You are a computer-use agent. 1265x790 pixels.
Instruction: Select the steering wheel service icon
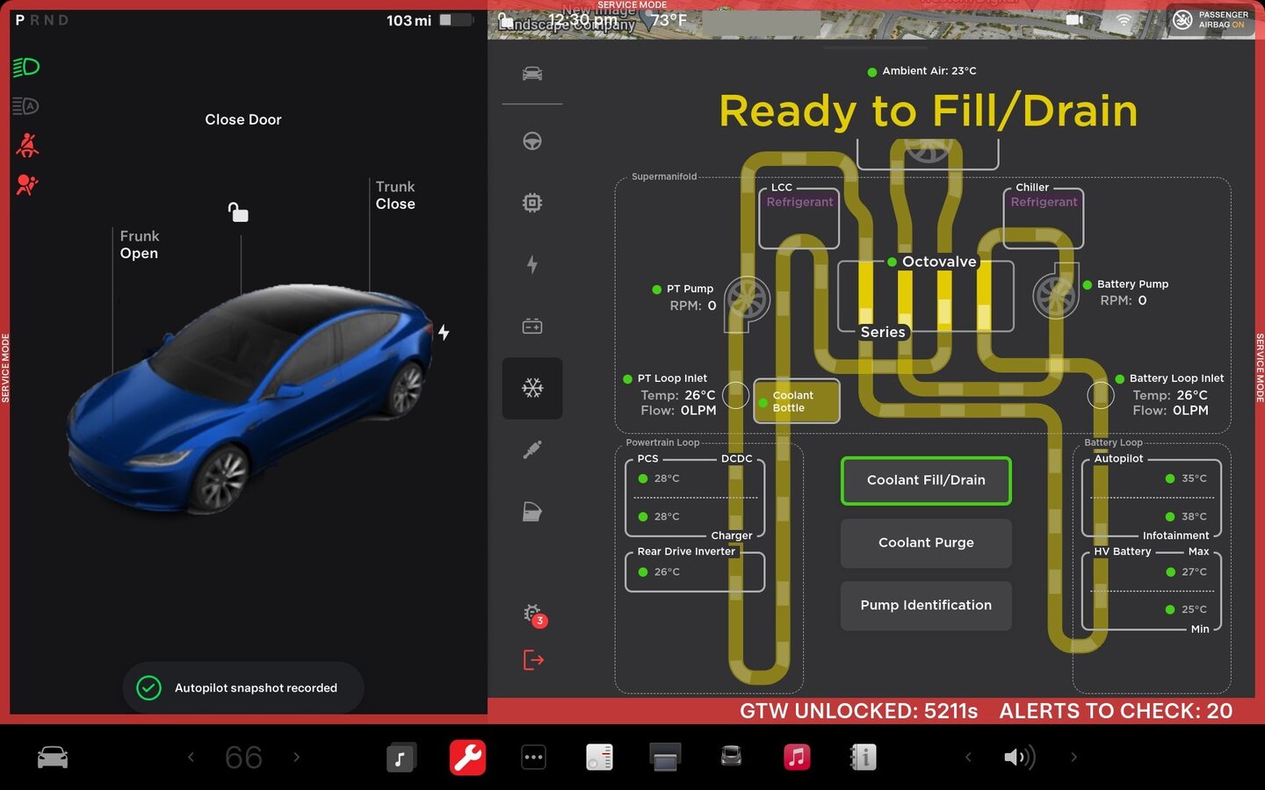pyautogui.click(x=532, y=141)
